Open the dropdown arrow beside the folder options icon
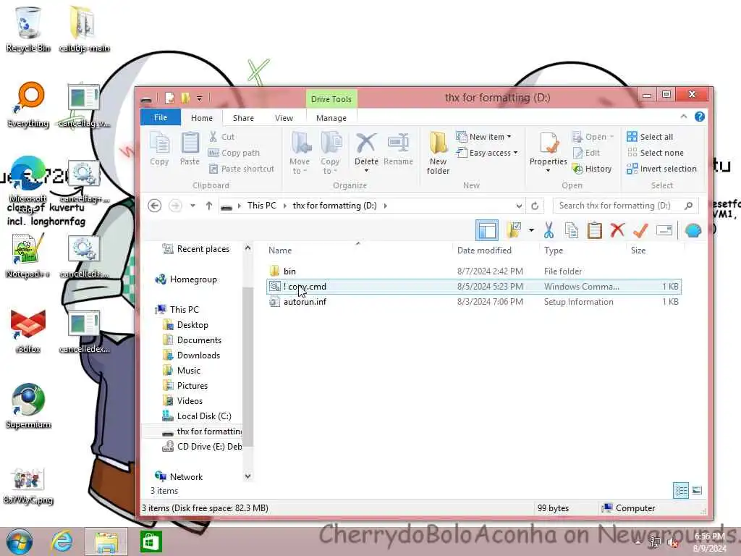 click(x=531, y=231)
